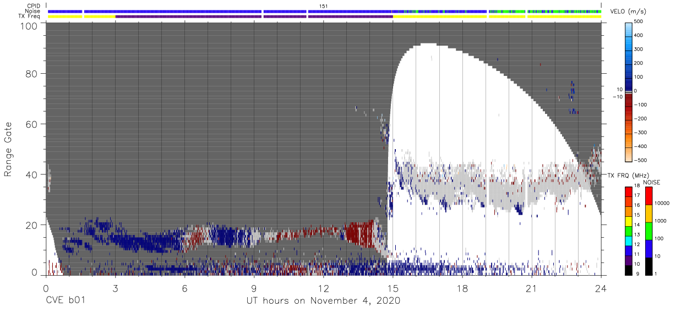This screenshot has height=312, width=676.
Task: Click the light-blue top of the VELO color bar
Action: [x=629, y=29]
